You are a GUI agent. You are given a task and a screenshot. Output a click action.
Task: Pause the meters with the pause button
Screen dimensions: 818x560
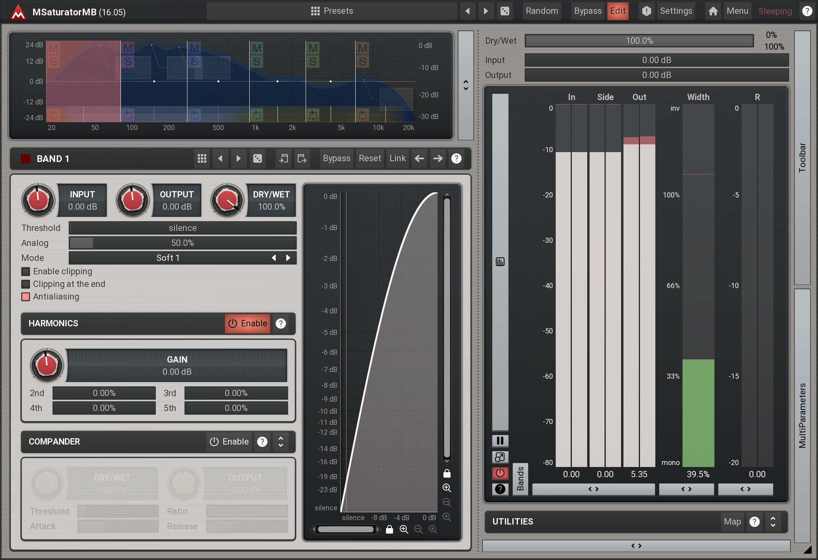pos(500,441)
